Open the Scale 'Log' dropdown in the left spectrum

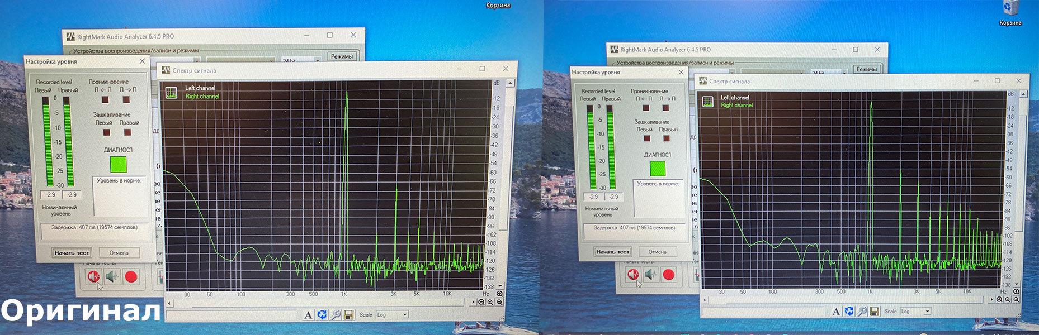point(392,315)
